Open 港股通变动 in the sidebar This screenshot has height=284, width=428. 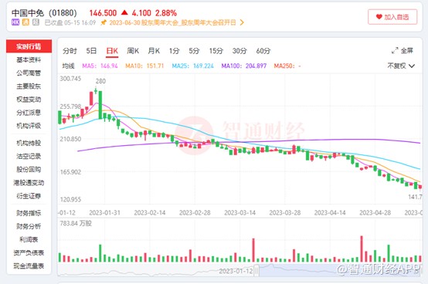click(29, 183)
